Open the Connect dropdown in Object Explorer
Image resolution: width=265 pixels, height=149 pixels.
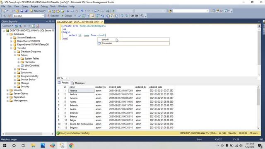click(x=8, y=26)
